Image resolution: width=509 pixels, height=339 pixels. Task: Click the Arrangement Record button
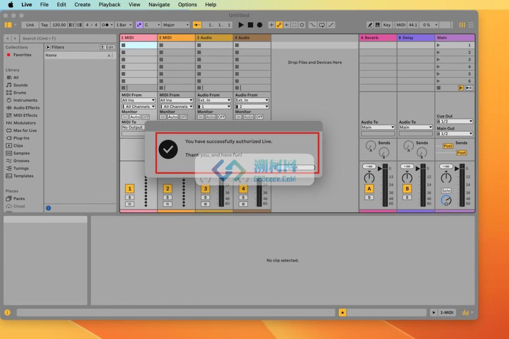pos(260,25)
